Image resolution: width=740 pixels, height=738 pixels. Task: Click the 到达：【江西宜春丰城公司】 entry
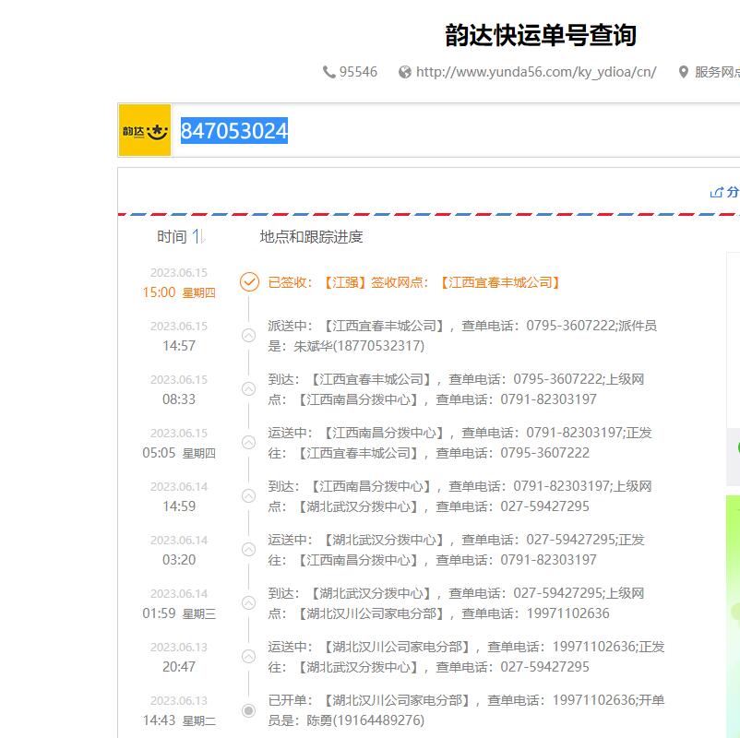click(457, 389)
